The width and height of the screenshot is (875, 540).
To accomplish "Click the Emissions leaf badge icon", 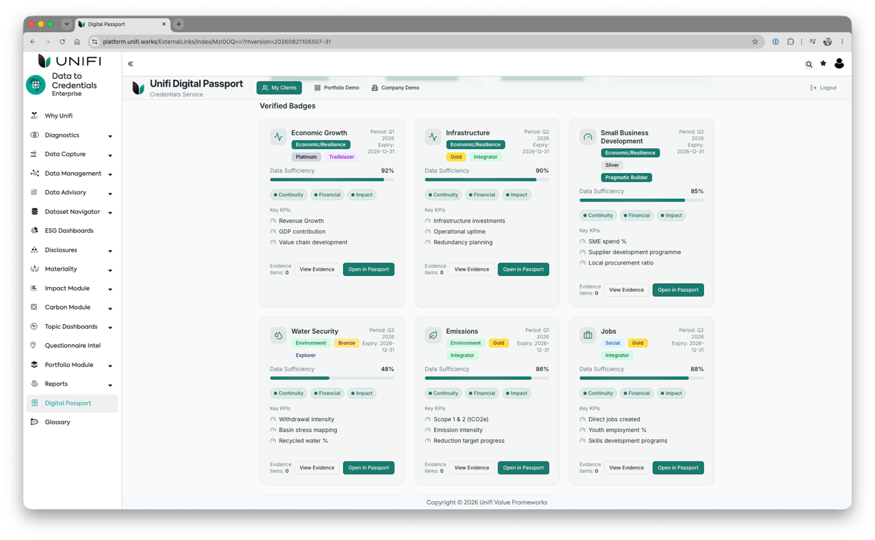I will click(433, 335).
